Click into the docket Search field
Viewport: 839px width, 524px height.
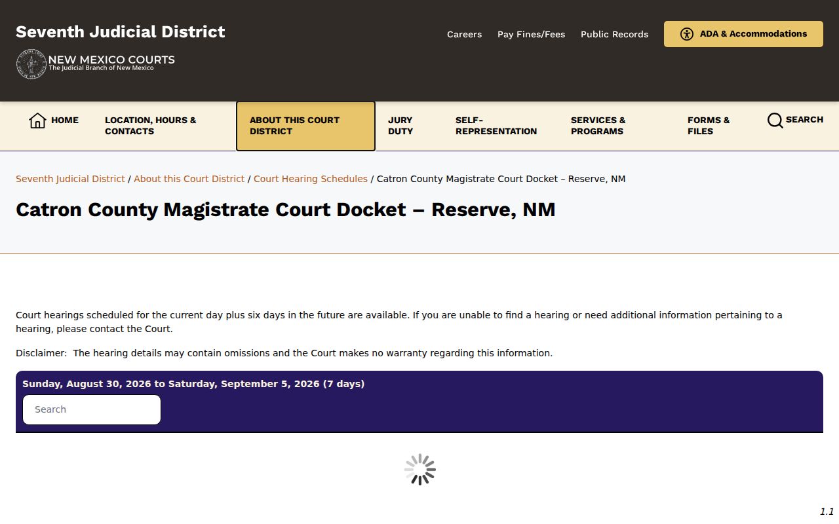click(x=92, y=409)
